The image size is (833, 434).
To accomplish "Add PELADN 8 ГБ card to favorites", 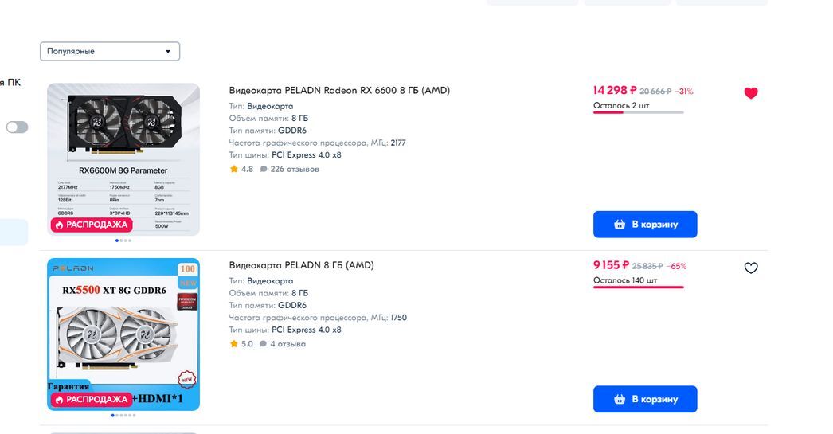I will pyautogui.click(x=750, y=268).
